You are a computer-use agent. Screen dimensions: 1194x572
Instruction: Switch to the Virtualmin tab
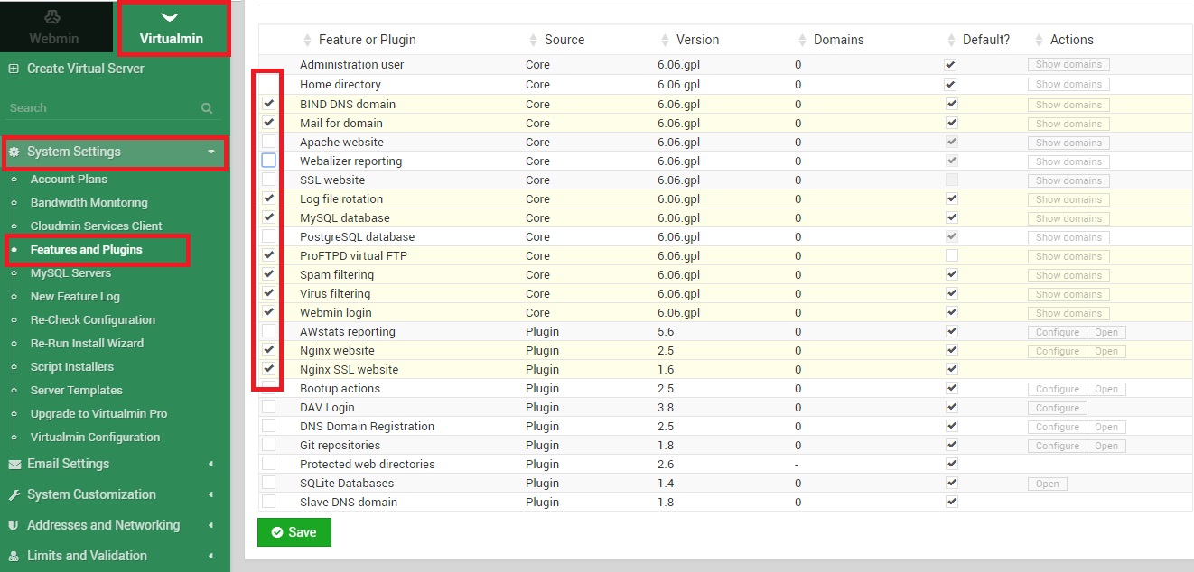pyautogui.click(x=172, y=28)
